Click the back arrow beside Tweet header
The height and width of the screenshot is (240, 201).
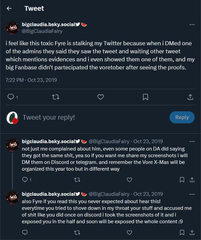click(x=9, y=8)
